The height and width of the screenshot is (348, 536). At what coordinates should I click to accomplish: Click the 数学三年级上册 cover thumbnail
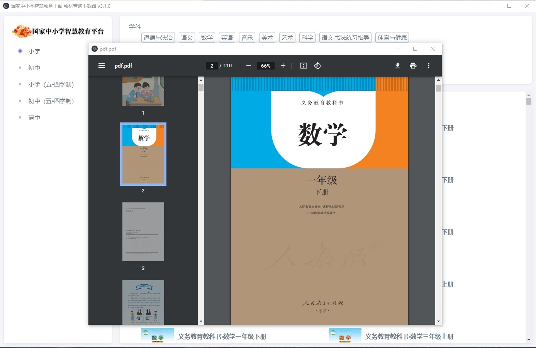[345, 335]
